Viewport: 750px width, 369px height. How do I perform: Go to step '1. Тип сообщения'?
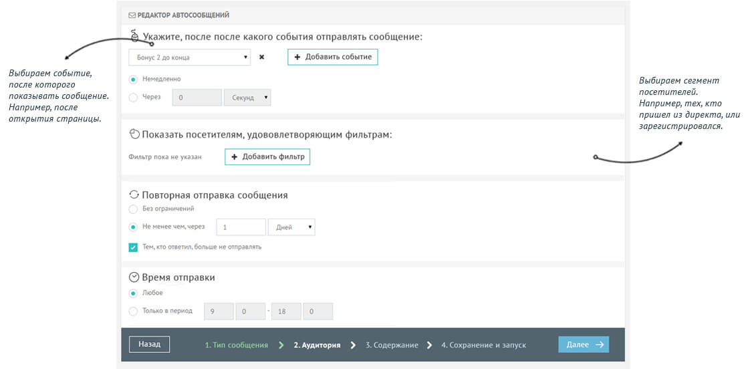236,345
